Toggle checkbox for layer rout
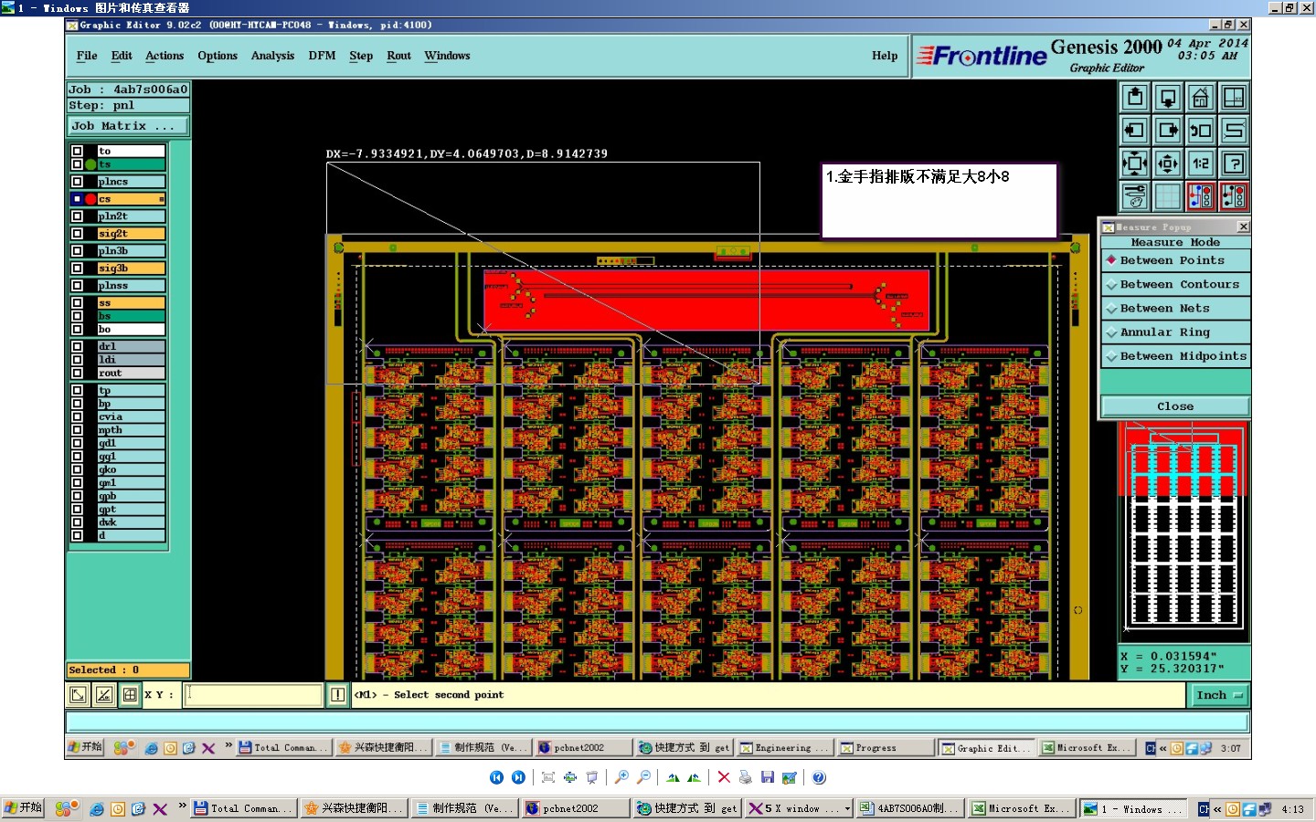1316x822 pixels. (77, 373)
